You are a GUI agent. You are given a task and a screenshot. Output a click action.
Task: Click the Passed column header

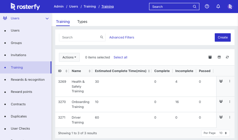(x=204, y=71)
